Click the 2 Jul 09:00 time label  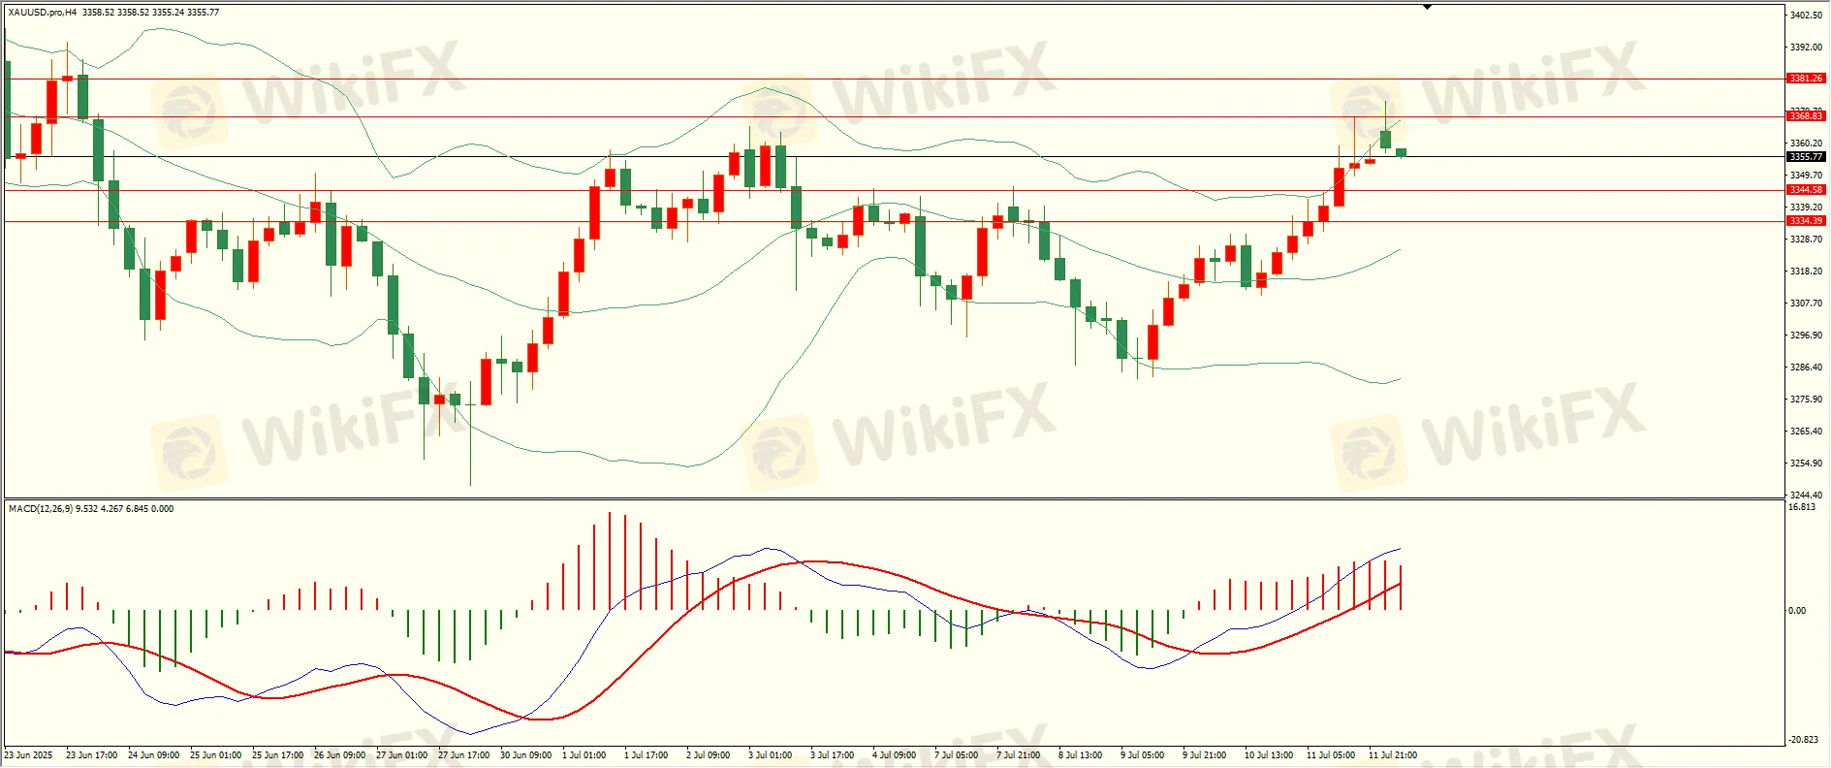coord(709,755)
